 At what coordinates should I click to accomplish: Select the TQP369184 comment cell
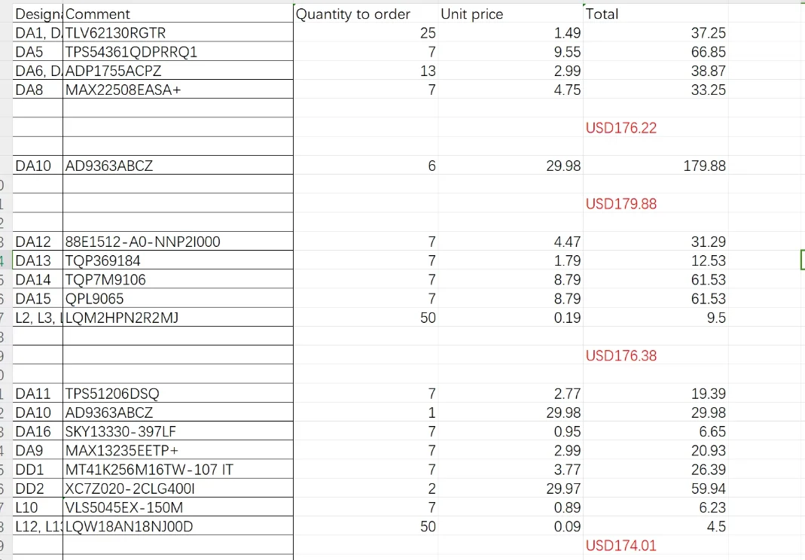click(178, 260)
